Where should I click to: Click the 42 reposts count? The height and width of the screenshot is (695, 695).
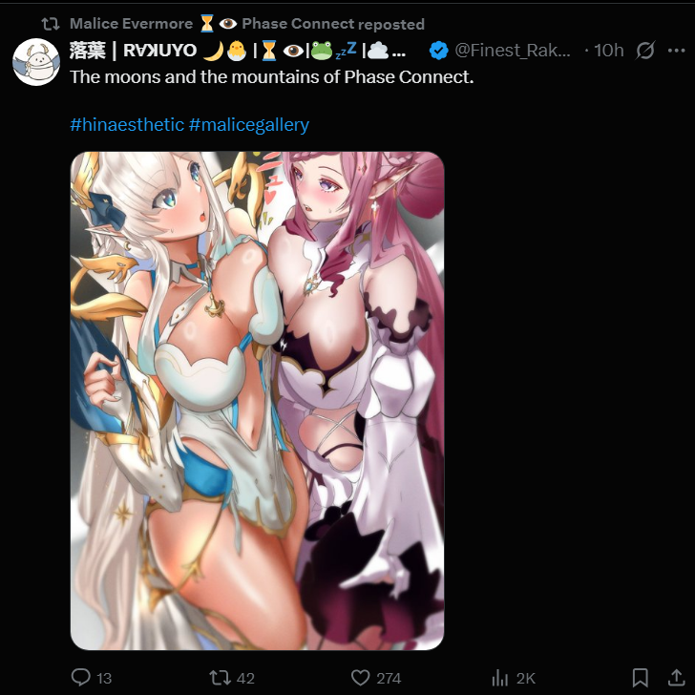pos(245,678)
